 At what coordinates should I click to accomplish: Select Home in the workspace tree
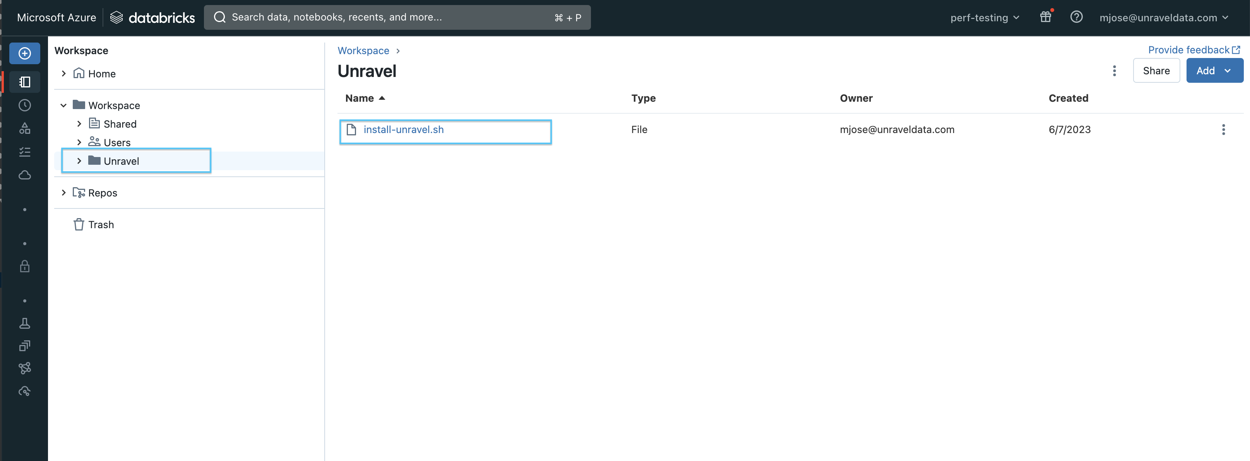(x=101, y=74)
